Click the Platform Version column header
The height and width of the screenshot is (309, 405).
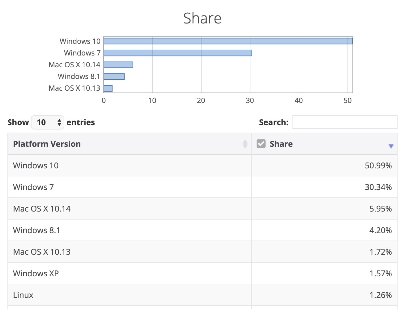tap(47, 144)
